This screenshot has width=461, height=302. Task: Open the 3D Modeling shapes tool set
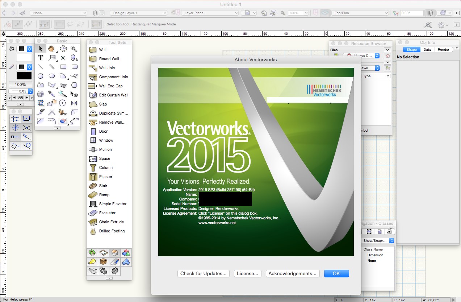tap(126, 253)
